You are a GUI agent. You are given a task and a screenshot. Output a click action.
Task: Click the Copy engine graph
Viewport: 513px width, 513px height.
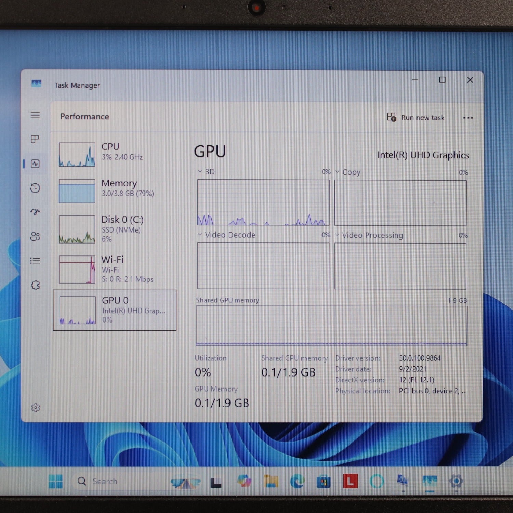coord(400,203)
